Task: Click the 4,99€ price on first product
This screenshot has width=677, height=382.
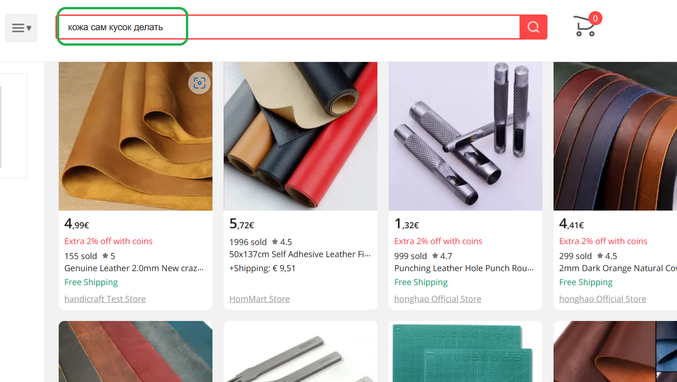Action: point(77,225)
